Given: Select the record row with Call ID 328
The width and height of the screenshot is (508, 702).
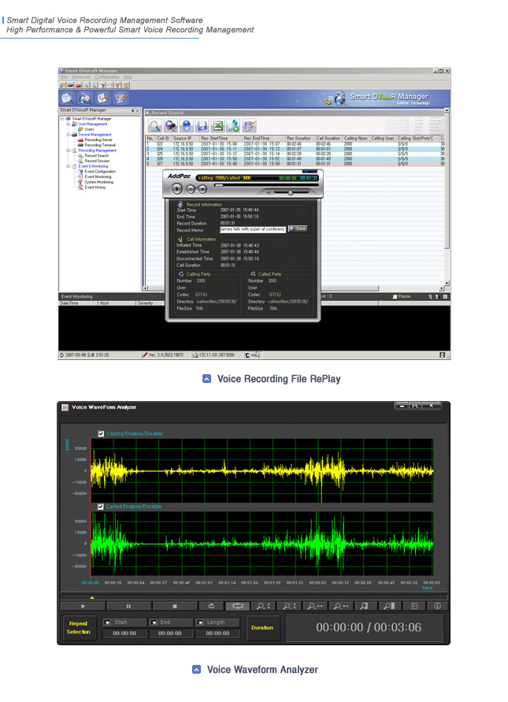Looking at the screenshot, I should click(x=295, y=158).
